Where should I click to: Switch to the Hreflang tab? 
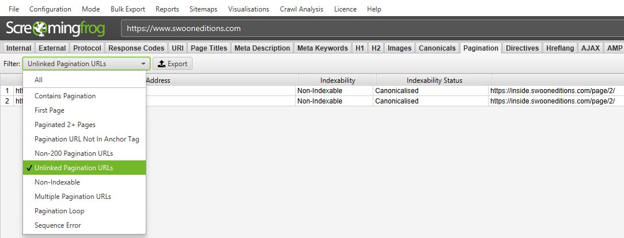(560, 48)
